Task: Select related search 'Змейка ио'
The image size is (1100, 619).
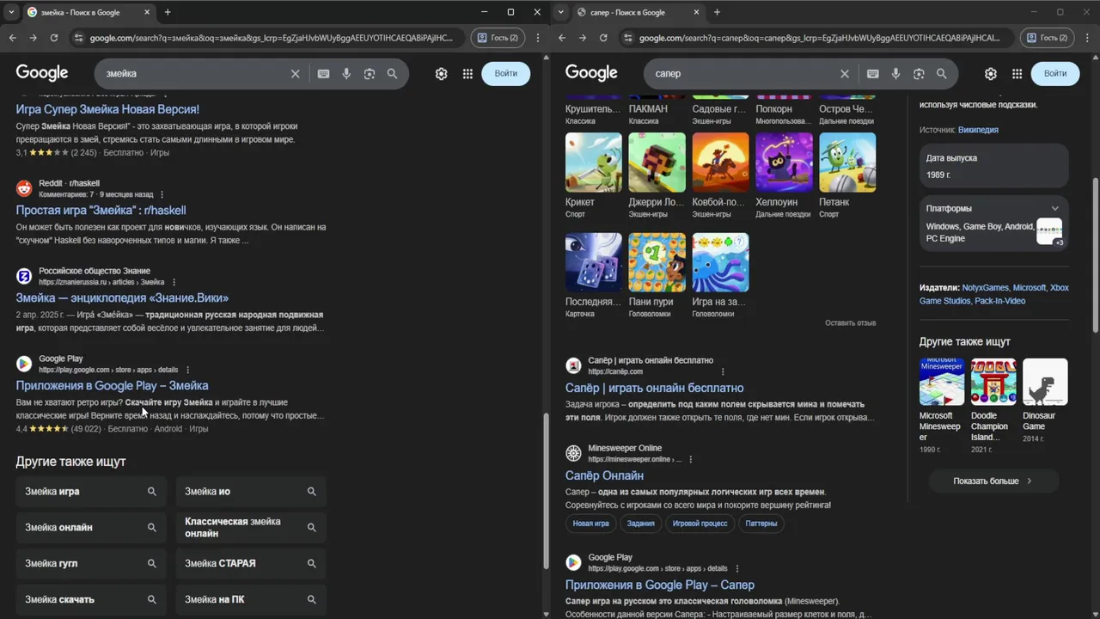Action: click(x=251, y=492)
